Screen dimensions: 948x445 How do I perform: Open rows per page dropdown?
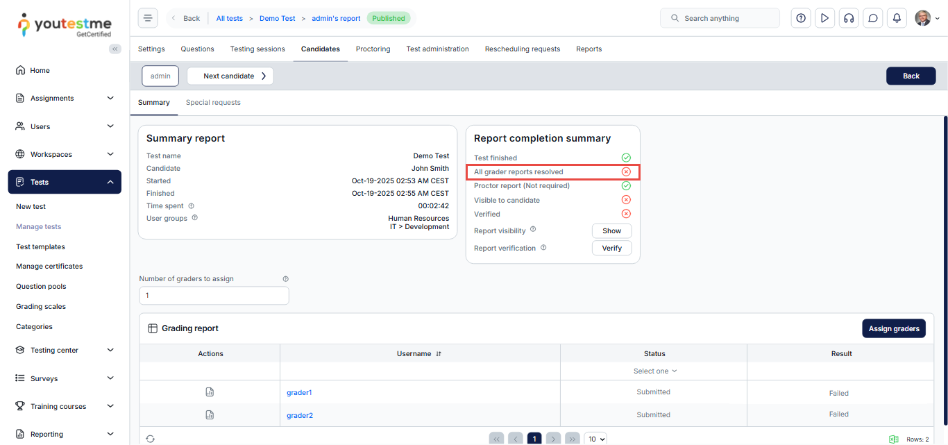point(595,439)
